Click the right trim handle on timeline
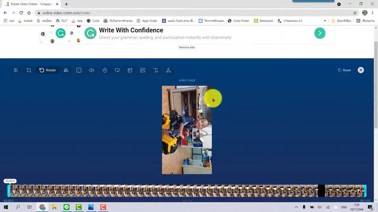Screen dimensions: 378x212 (x=365, y=191)
